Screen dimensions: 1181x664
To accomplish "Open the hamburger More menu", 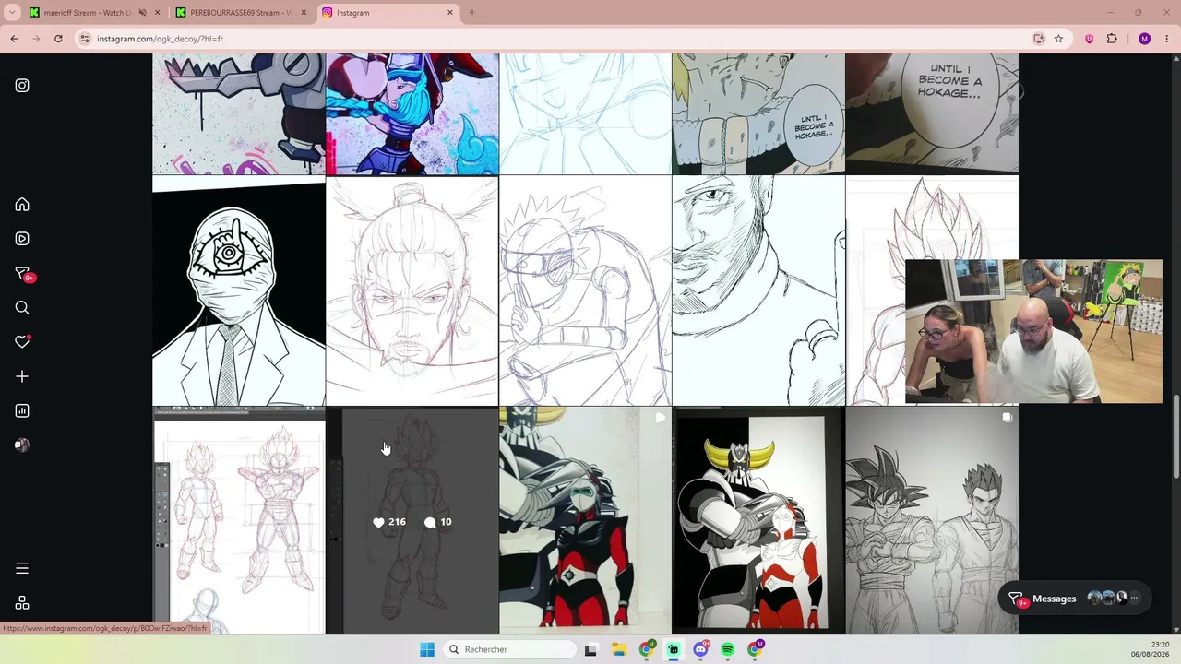I will point(22,568).
